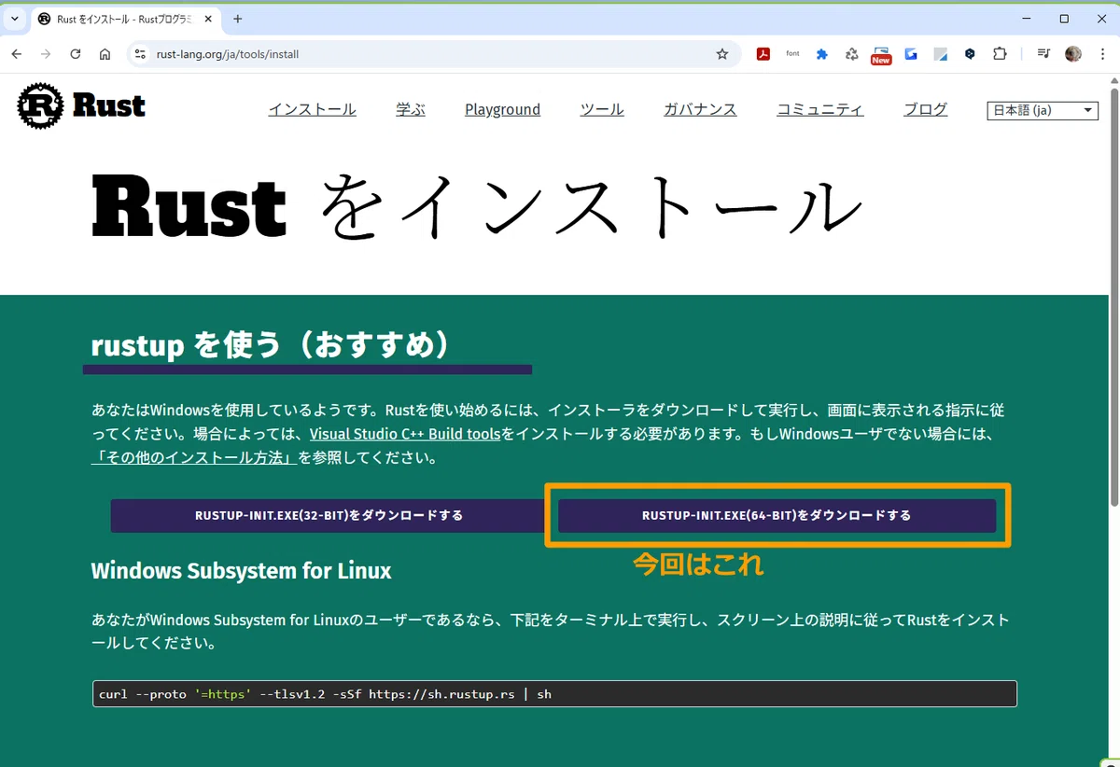Screen dimensions: 1120x767
Task: Open the Playground nav link
Action: coord(502,109)
